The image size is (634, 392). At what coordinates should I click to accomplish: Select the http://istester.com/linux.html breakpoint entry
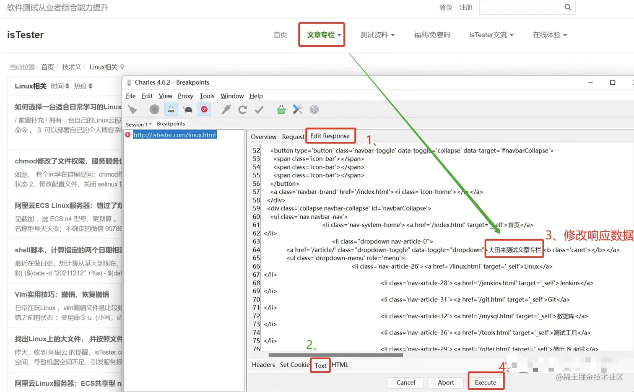(x=175, y=135)
